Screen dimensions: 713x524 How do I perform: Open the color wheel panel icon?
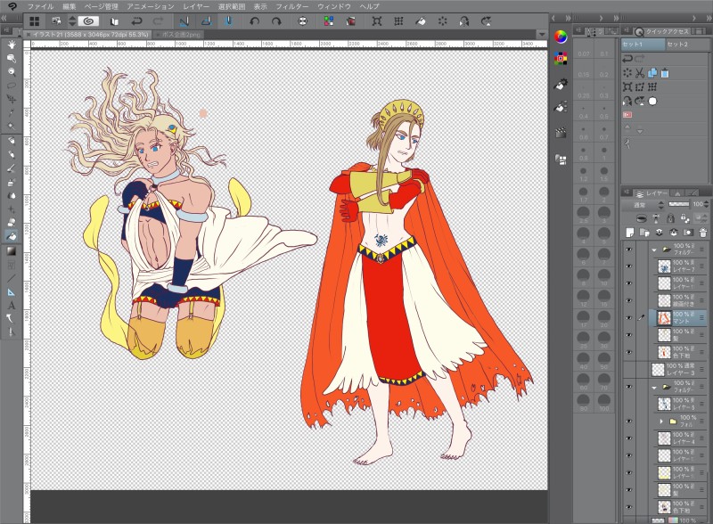point(561,37)
